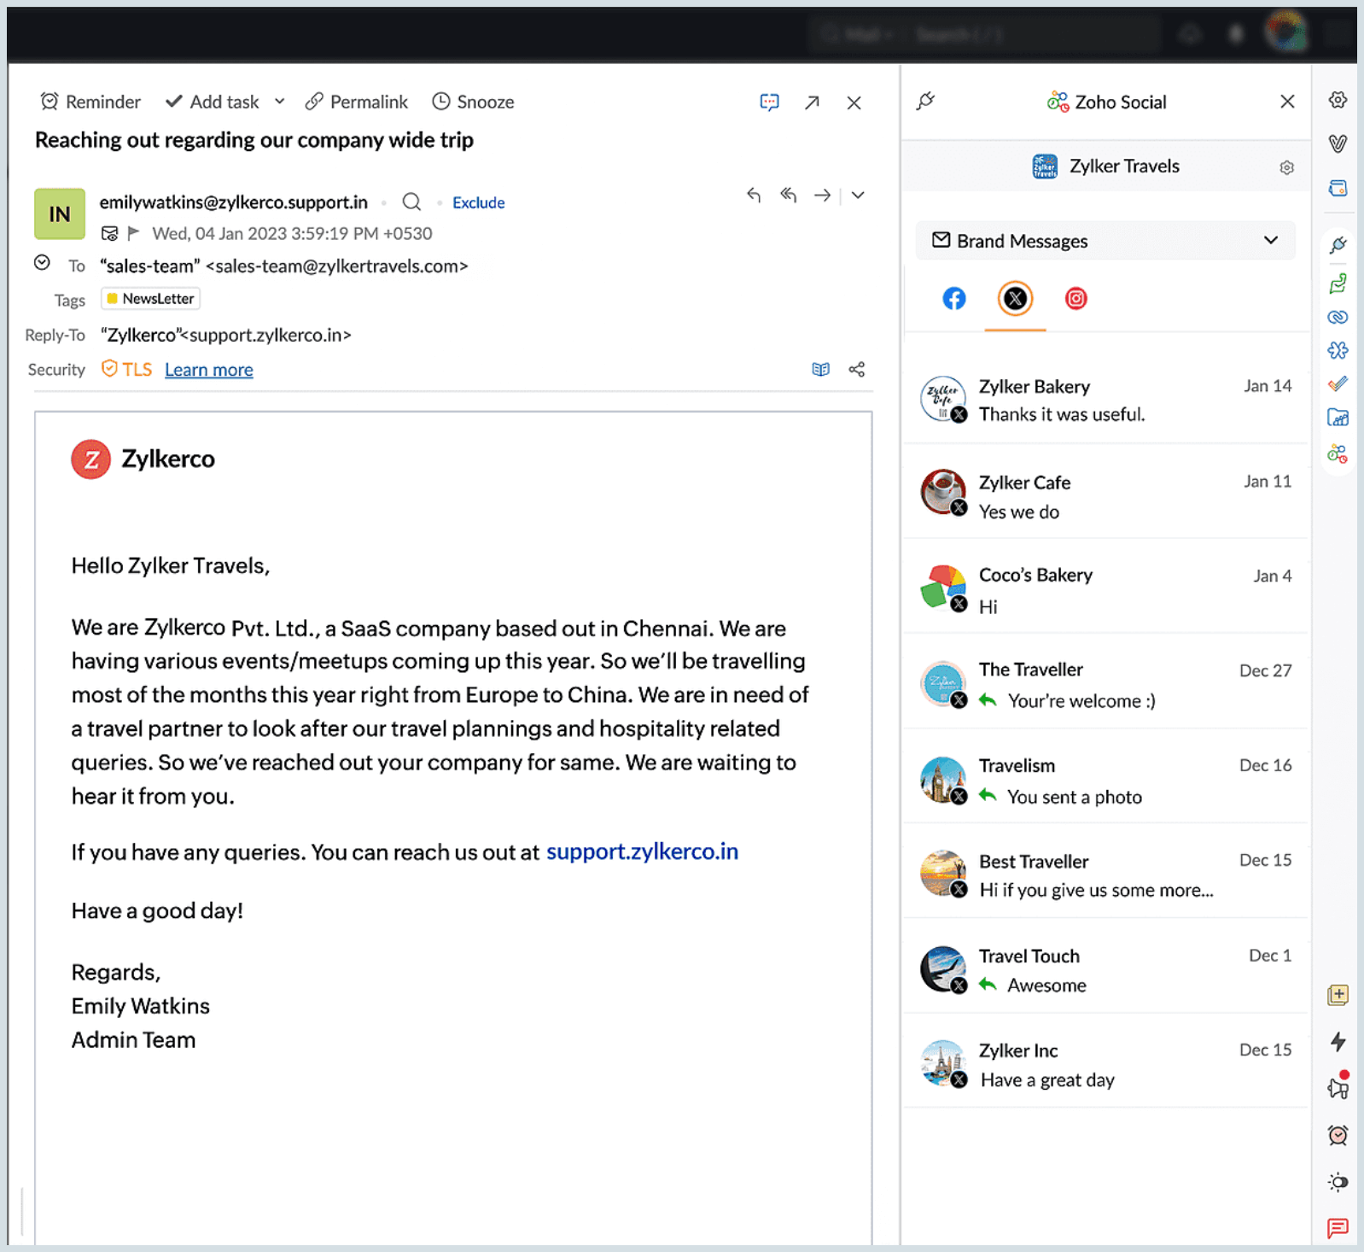Click the Reply arrow icon
Viewport: 1364px width, 1252px height.
pos(753,196)
